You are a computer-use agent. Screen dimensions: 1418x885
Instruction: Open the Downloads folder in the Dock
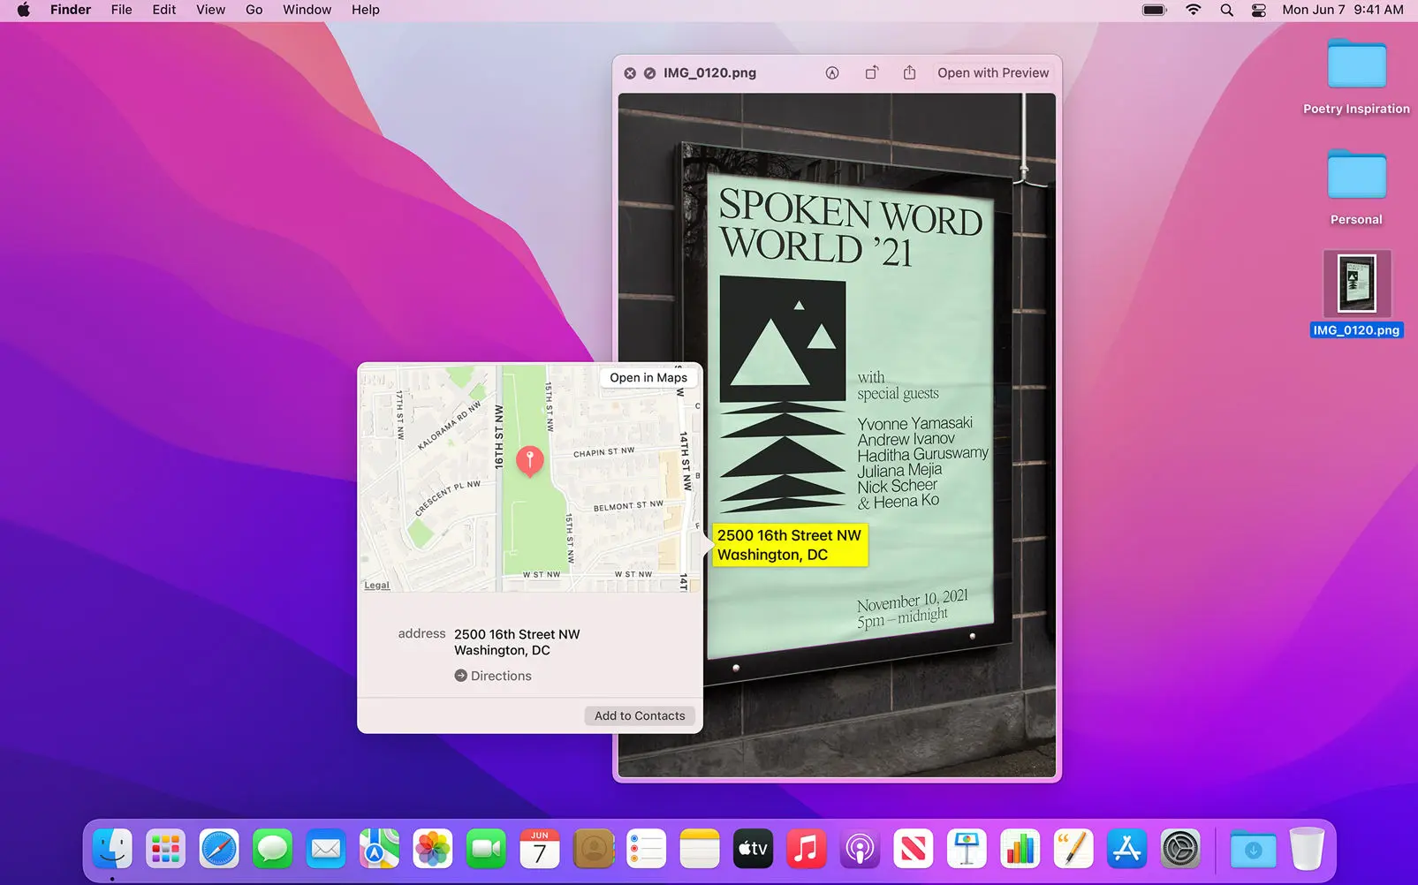[x=1253, y=850]
